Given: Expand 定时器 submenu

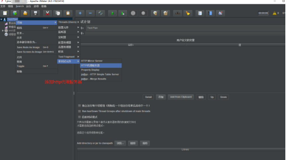Looking at the screenshot, I should click(x=69, y=37).
